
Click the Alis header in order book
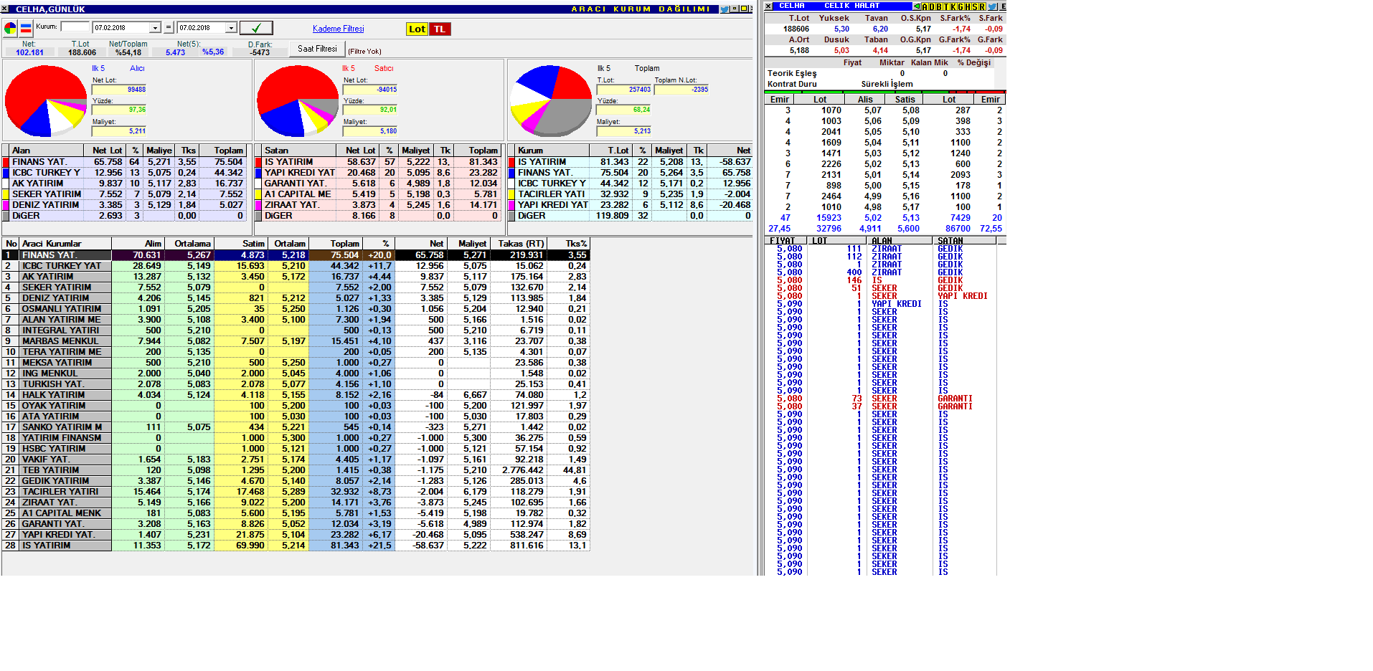pos(865,100)
